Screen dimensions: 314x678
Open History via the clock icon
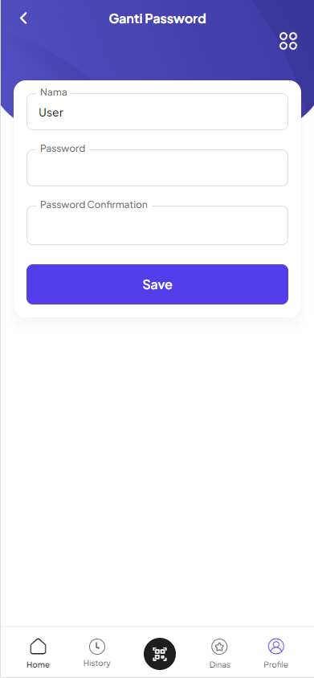pos(97,647)
